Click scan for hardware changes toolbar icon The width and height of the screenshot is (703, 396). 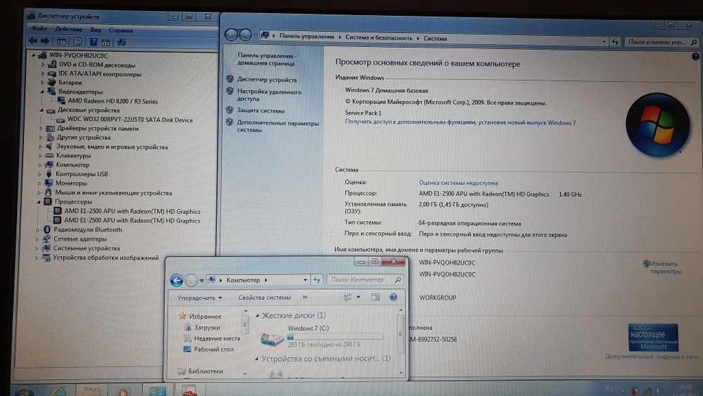click(x=121, y=42)
